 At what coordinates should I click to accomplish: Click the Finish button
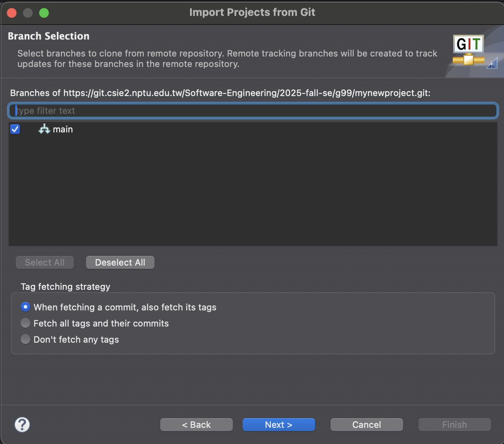tap(454, 425)
